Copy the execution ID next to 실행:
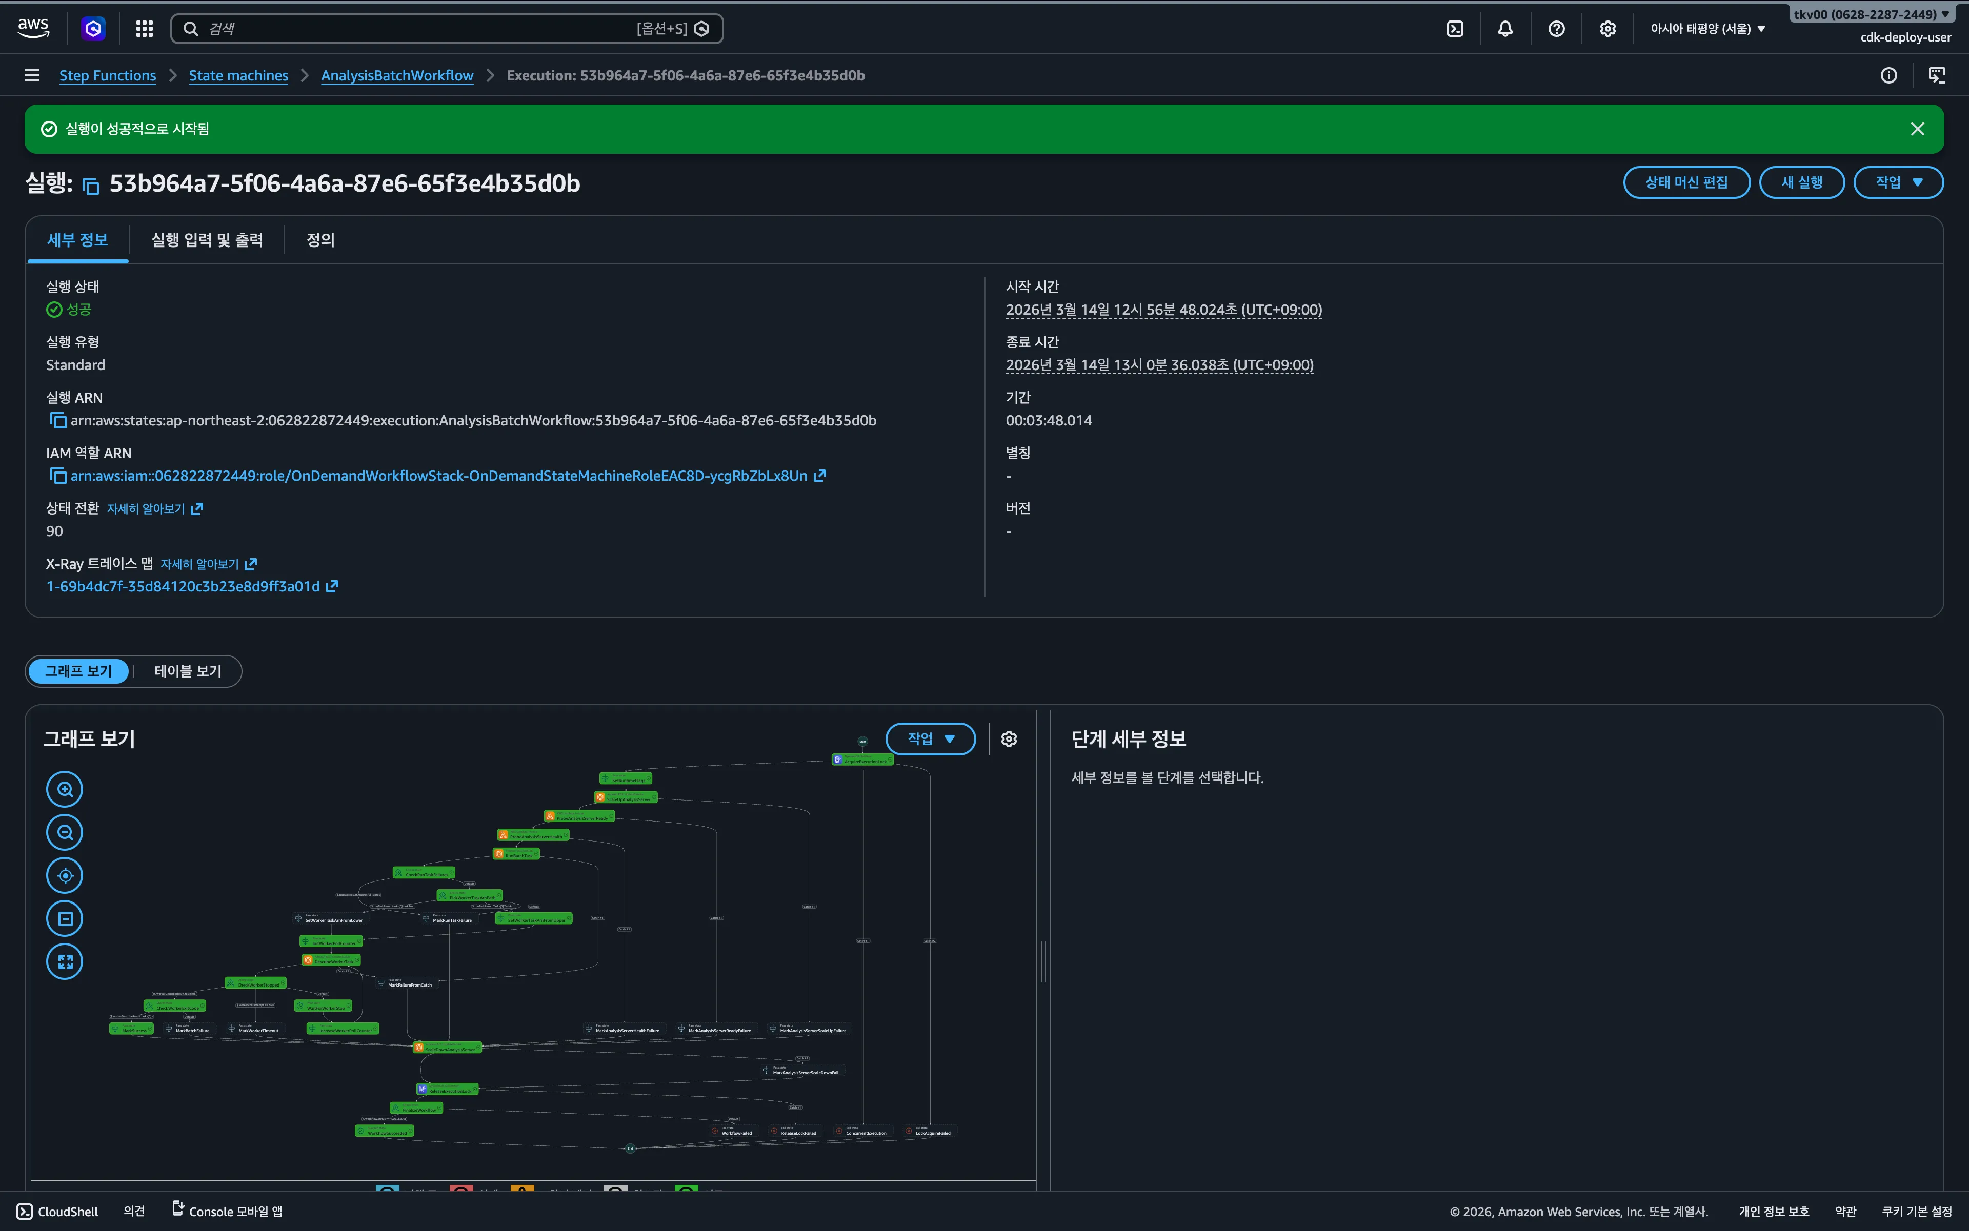This screenshot has width=1969, height=1231. (x=90, y=186)
